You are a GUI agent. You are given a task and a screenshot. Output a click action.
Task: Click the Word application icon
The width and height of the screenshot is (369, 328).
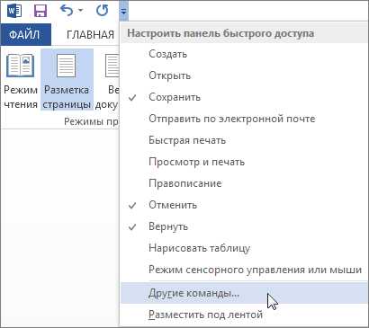tap(14, 11)
